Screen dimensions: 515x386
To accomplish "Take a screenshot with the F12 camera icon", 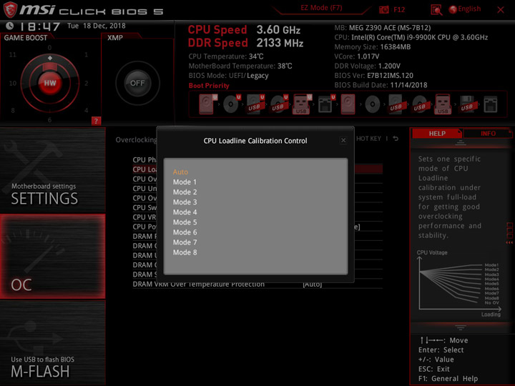I will (x=383, y=9).
